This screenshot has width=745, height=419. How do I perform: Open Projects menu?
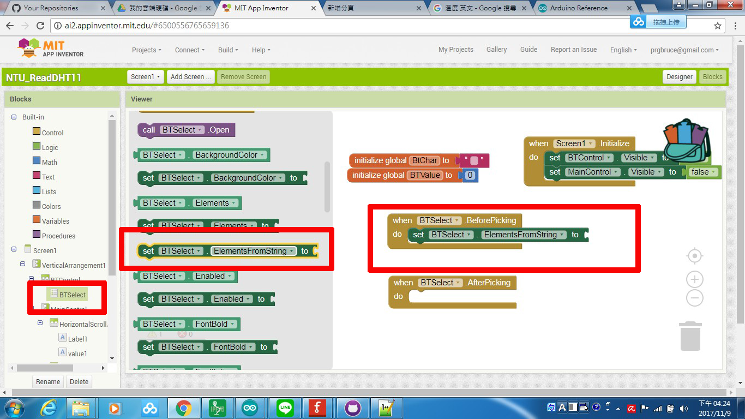(147, 50)
